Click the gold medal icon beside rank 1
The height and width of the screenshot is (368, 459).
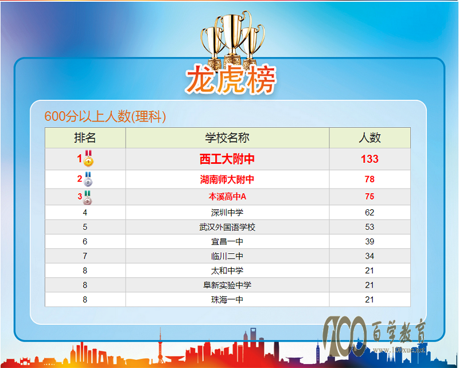click(x=88, y=159)
